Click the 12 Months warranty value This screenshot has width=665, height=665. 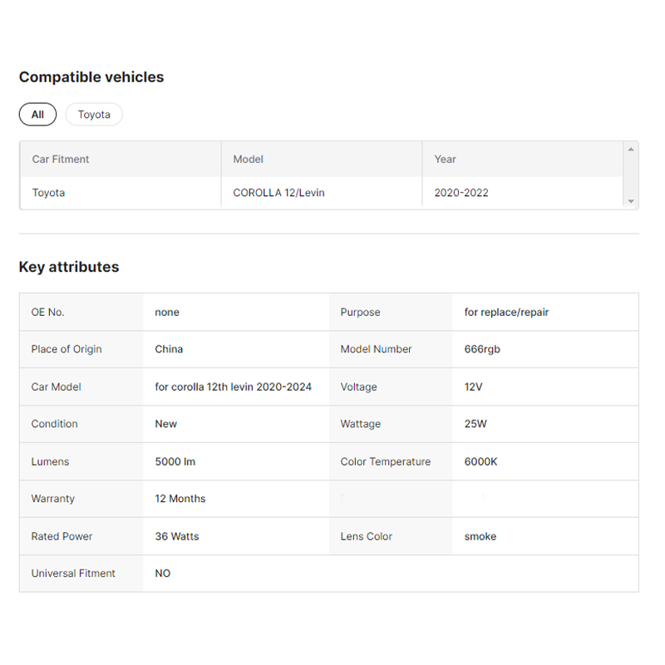click(x=180, y=499)
